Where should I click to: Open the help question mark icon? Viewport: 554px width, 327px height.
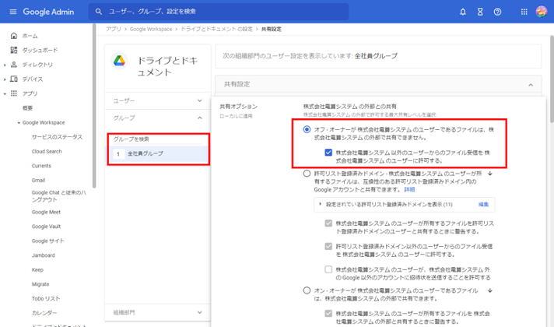pyautogui.click(x=497, y=12)
